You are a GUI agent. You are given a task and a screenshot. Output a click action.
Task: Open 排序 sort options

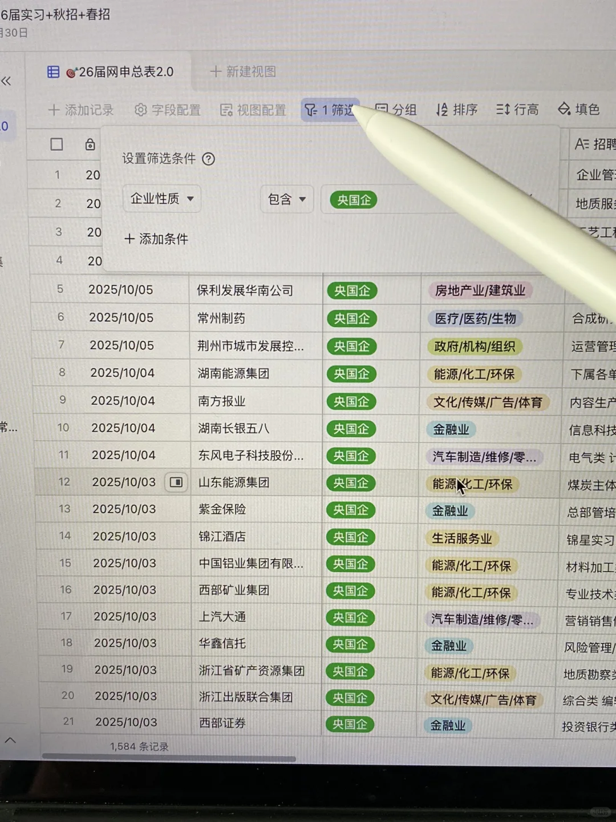pyautogui.click(x=456, y=109)
